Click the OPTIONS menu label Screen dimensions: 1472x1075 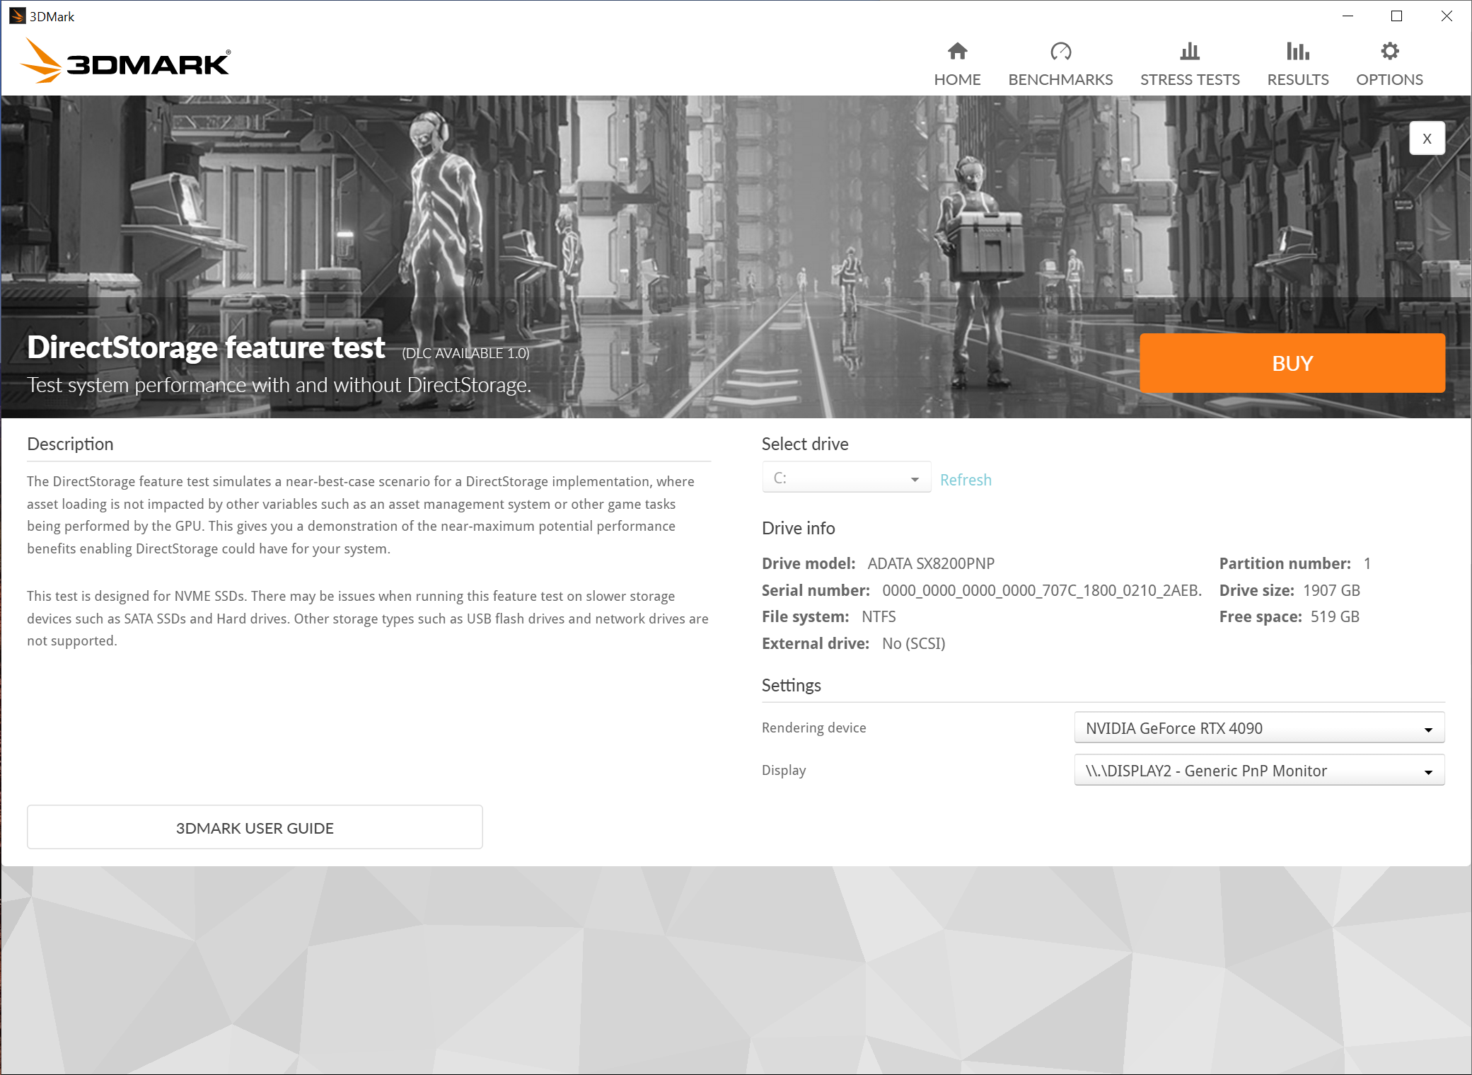[x=1389, y=79]
